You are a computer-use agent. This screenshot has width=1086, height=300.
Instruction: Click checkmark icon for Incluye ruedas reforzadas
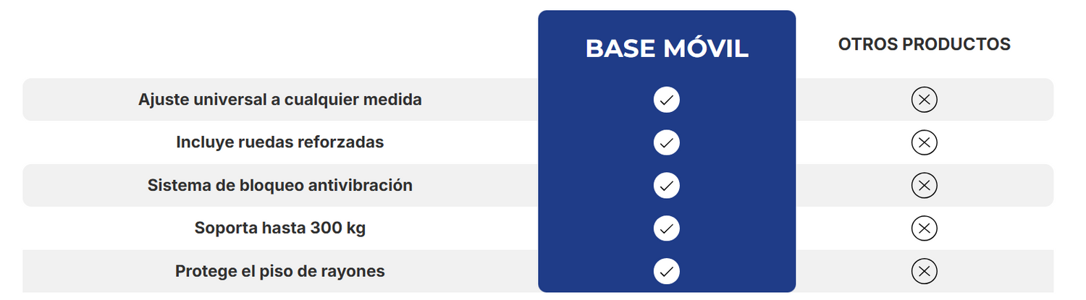(x=666, y=142)
